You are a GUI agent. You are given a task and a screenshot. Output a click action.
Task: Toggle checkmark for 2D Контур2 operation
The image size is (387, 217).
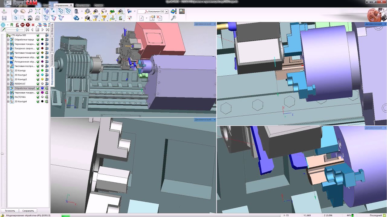[38, 75]
